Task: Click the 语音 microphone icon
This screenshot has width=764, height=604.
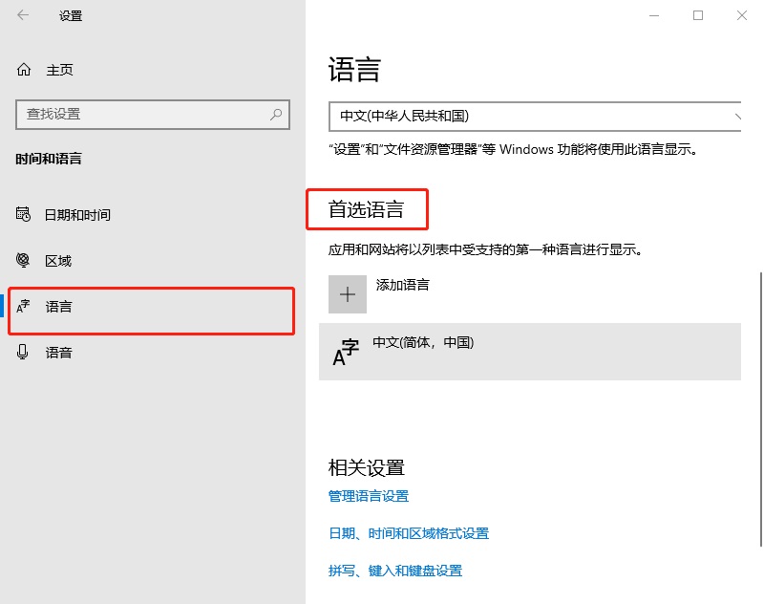Action: pos(22,352)
